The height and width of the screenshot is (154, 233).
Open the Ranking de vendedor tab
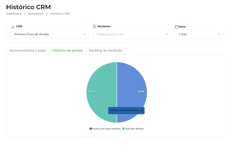point(106,51)
